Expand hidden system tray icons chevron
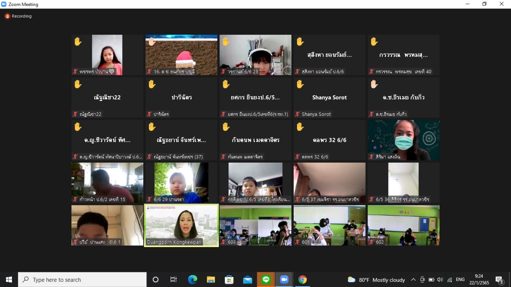 coord(413,280)
